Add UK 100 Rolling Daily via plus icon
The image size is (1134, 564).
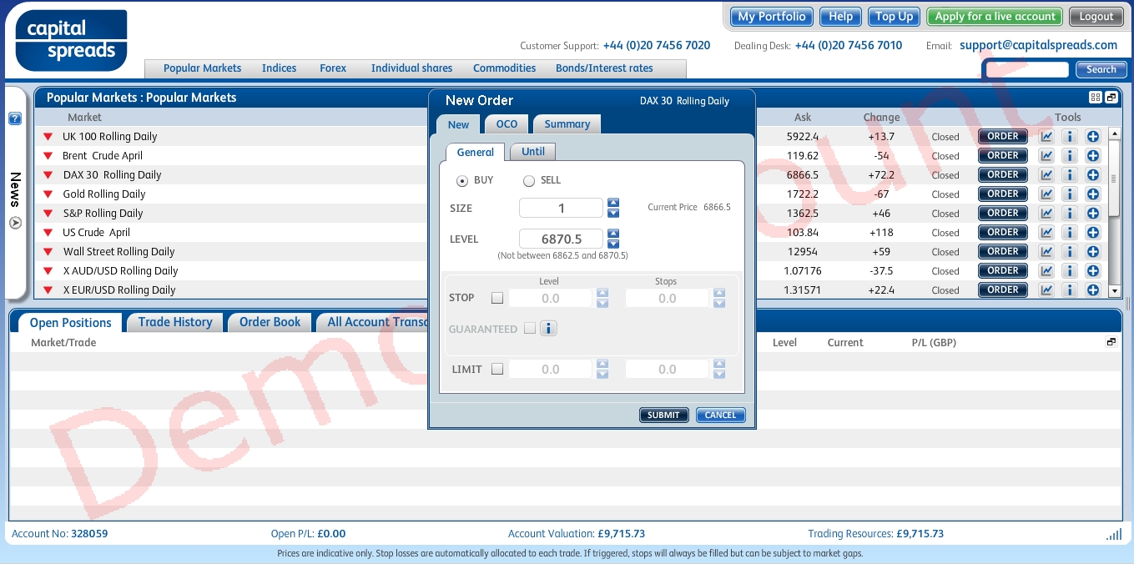[1093, 136]
